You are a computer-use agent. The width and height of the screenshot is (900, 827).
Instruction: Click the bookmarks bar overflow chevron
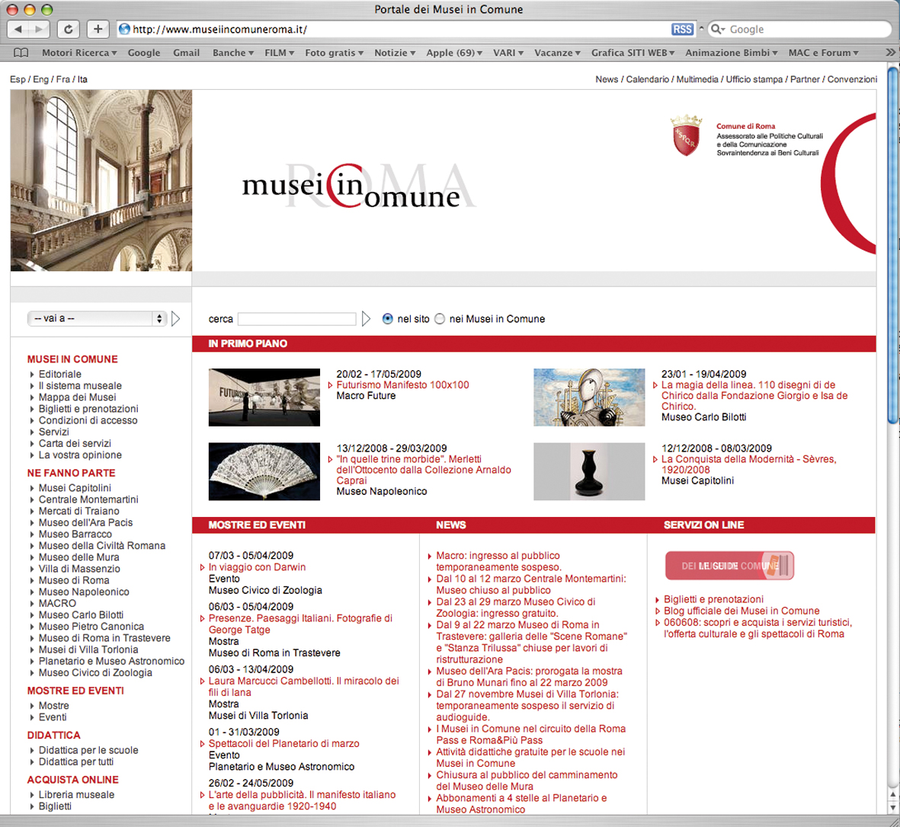[x=890, y=53]
